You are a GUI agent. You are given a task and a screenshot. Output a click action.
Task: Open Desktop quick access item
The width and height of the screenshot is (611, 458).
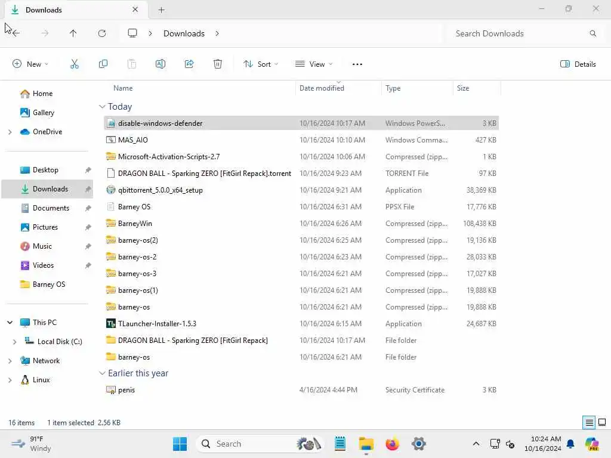coord(45,170)
